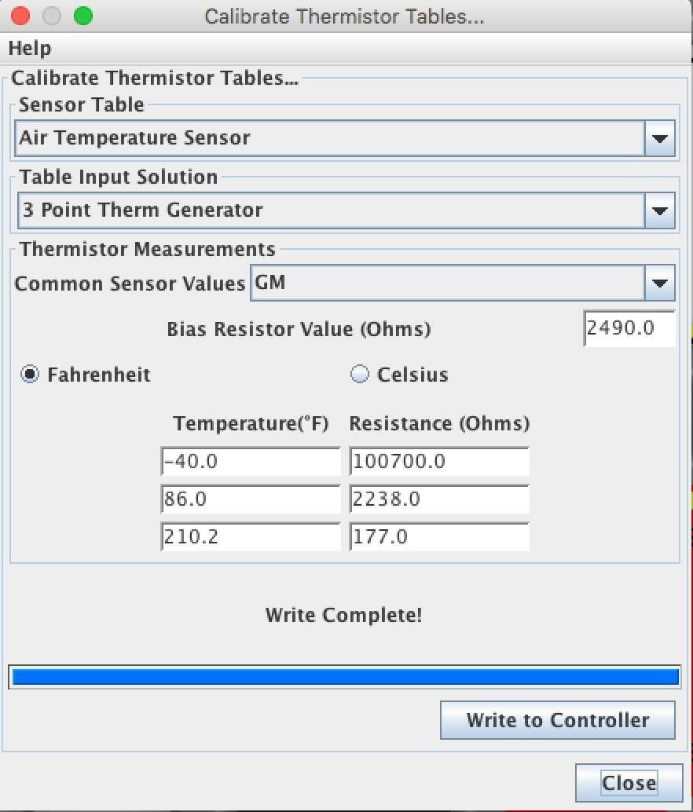Viewport: 693px width, 812px height.
Task: Click the window title bar text
Action: point(344,16)
